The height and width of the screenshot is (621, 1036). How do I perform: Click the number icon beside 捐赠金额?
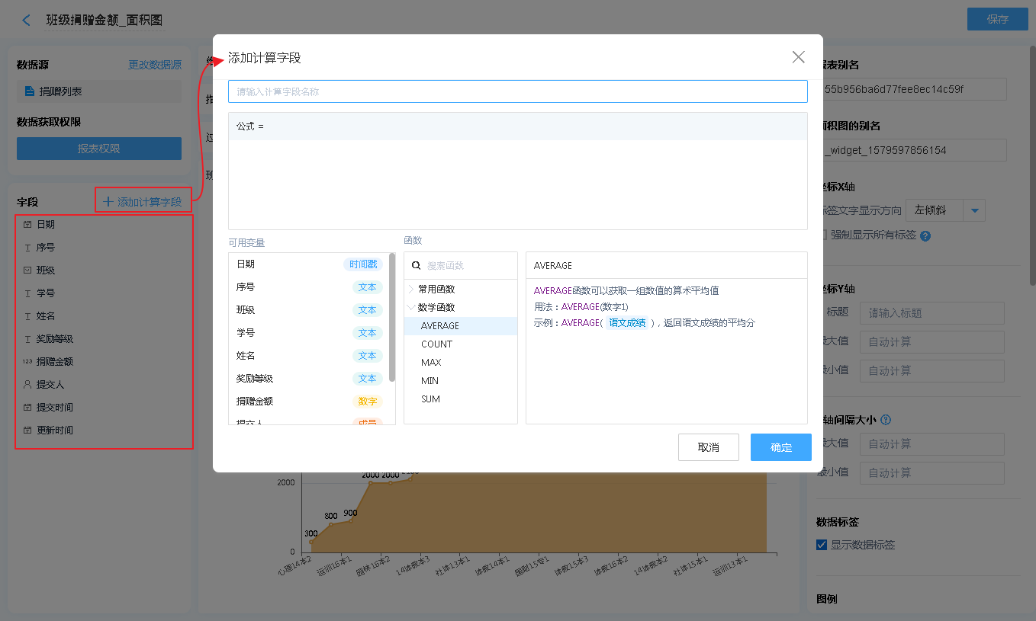(27, 362)
